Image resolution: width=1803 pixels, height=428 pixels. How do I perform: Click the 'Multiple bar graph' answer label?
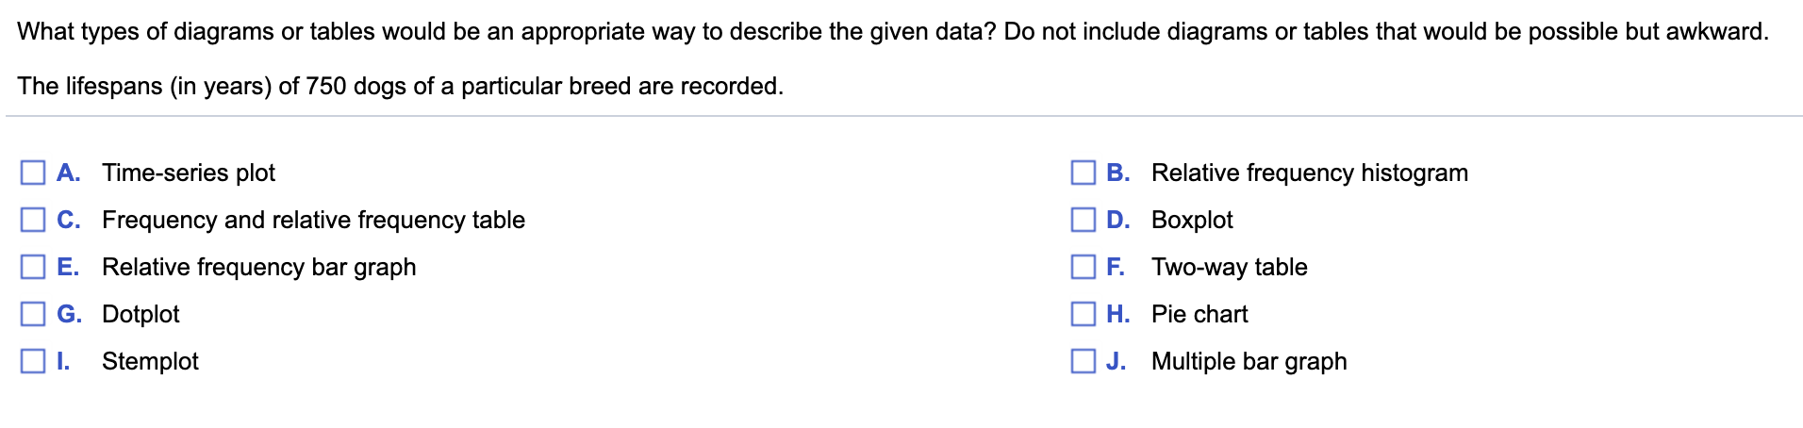click(1249, 362)
